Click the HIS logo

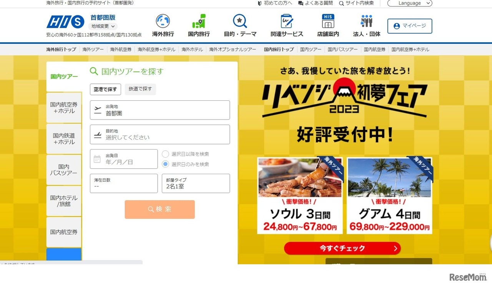point(65,22)
